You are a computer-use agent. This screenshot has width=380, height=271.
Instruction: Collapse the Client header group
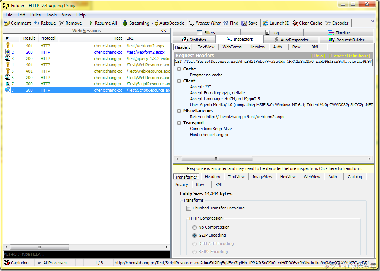click(179, 81)
